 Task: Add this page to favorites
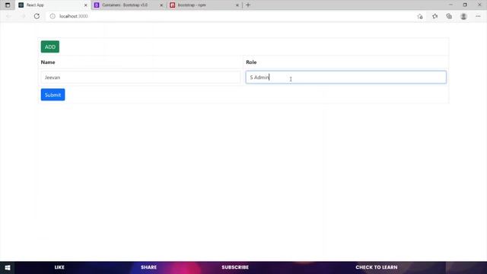coord(420,17)
